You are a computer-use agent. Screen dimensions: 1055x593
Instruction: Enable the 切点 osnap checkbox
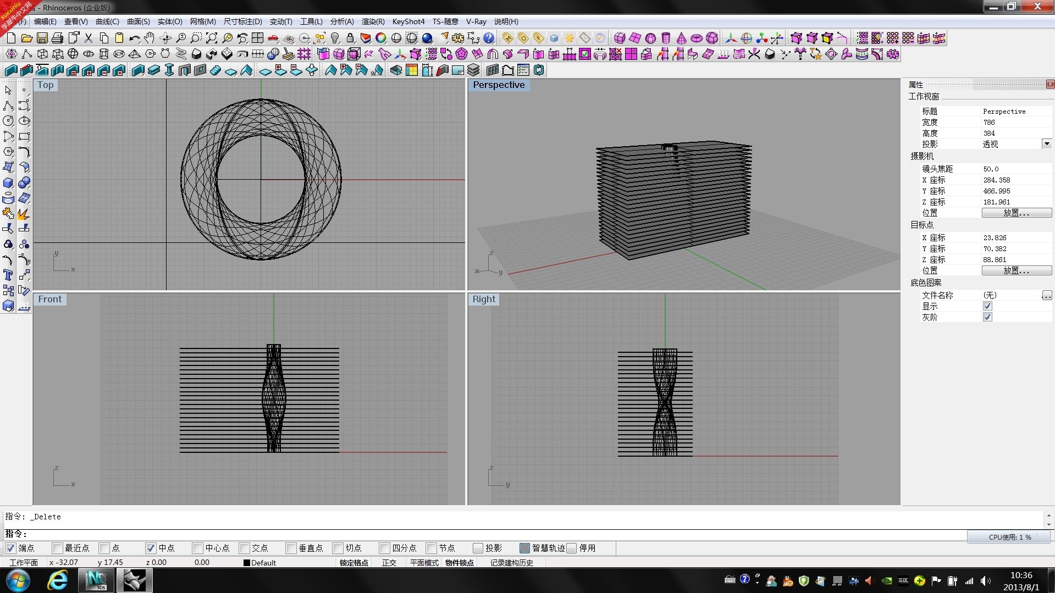tap(338, 548)
